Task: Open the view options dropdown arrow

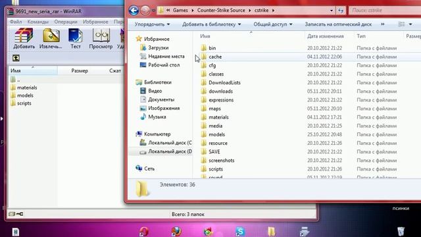Action: (x=410, y=24)
